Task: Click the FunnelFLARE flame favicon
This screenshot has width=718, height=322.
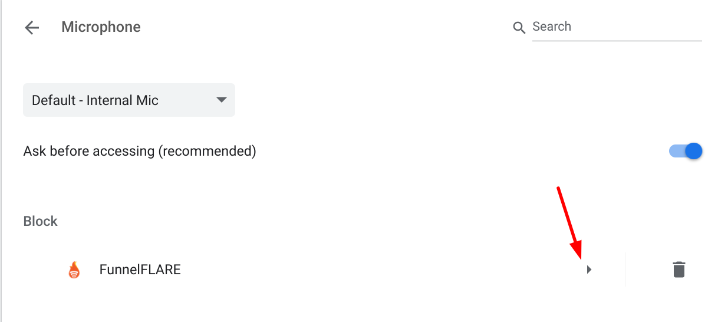Action: [74, 270]
